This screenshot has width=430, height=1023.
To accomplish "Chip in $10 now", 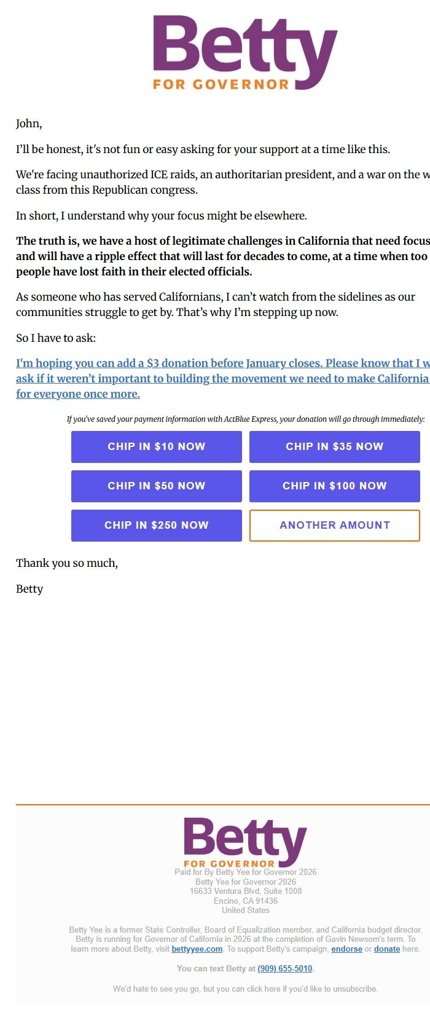I will click(x=156, y=446).
